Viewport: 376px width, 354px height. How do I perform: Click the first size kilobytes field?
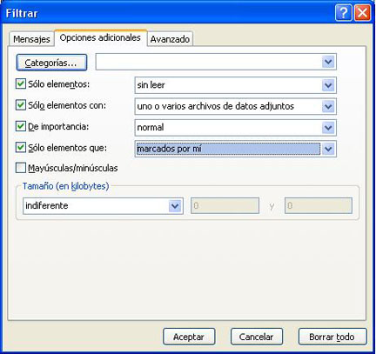(225, 206)
